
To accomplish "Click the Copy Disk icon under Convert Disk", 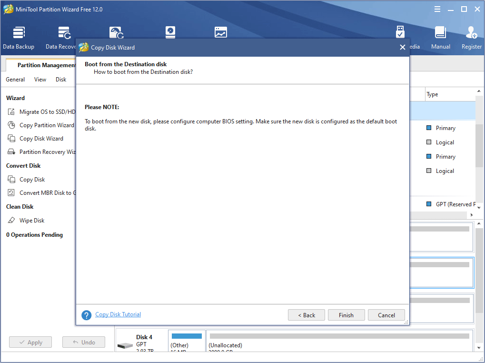I will 11,179.
